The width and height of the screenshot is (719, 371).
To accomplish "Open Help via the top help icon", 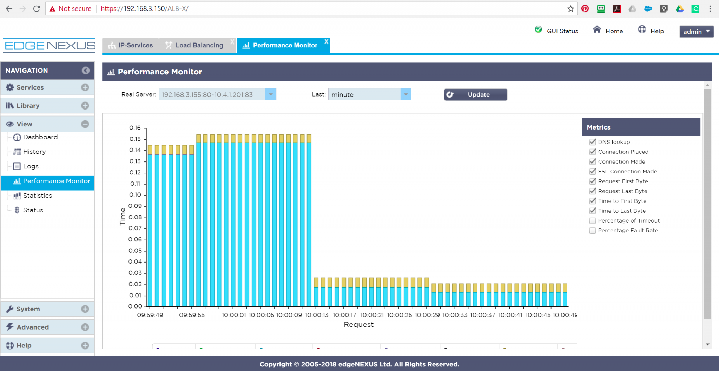I will pos(642,30).
